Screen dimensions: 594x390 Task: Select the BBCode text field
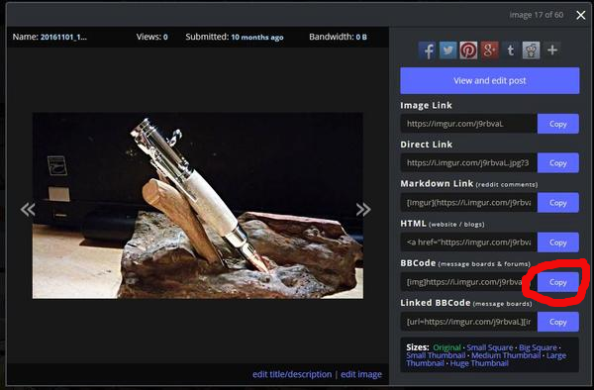469,282
